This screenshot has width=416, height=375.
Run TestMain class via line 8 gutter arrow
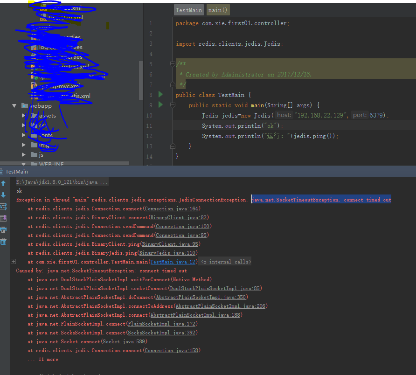(160, 95)
